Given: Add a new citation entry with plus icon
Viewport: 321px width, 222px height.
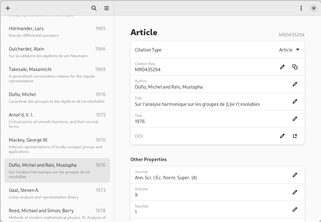Looking at the screenshot, I should 8,8.
